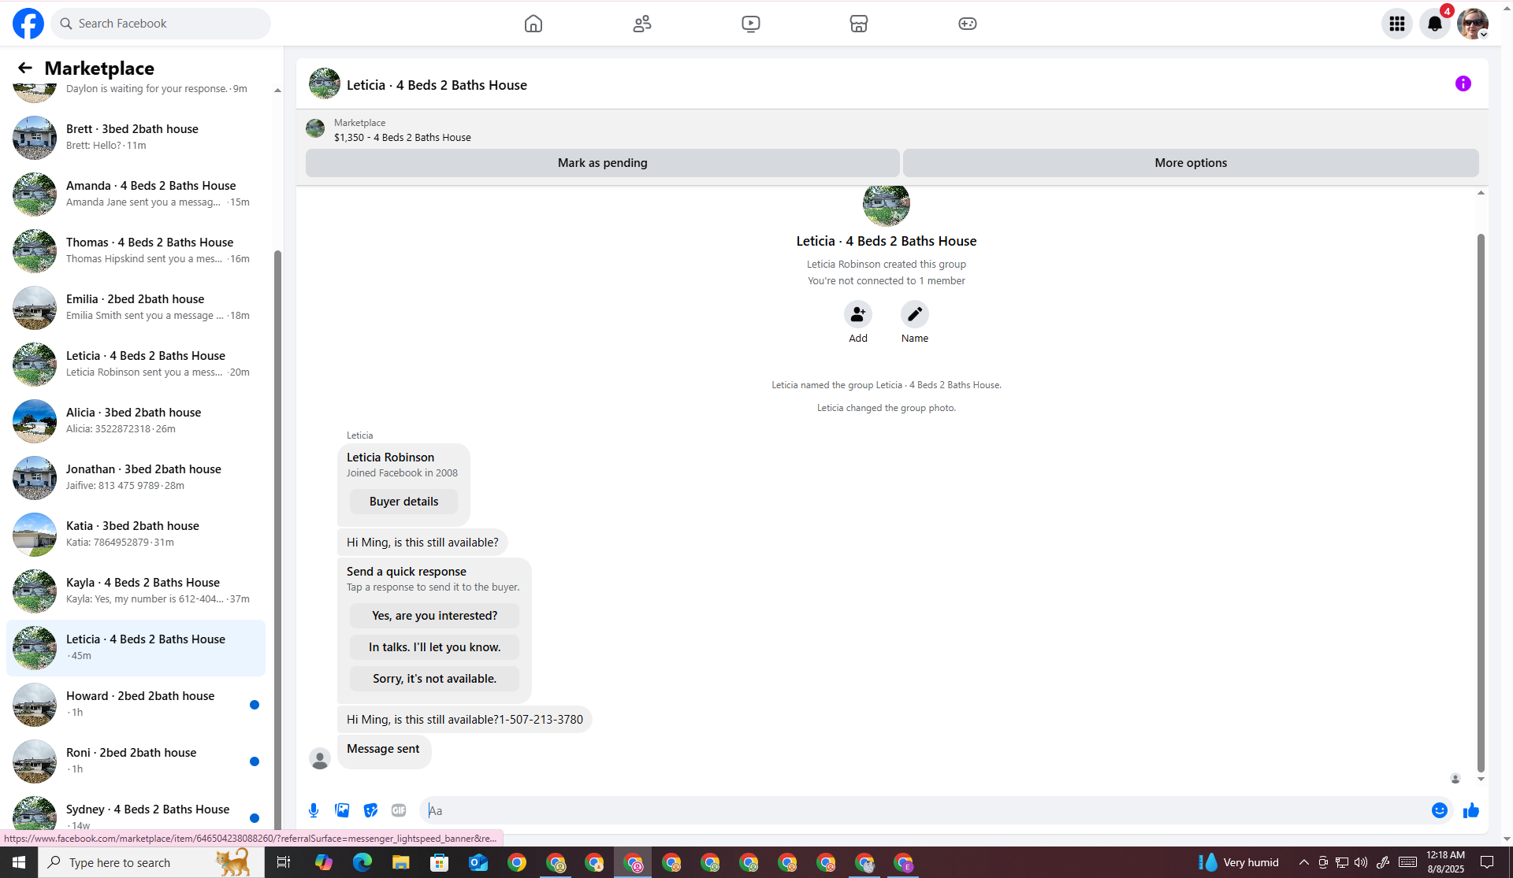The height and width of the screenshot is (878, 1513).
Task: Open the Howard 2bed 2bath house conversation
Action: pyautogui.click(x=140, y=703)
